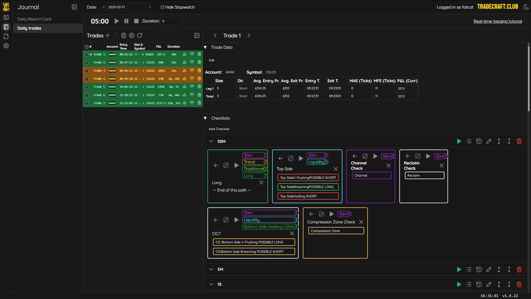Delete selected trades using Trades header trash
The width and height of the screenshot is (531, 299).
point(123,35)
